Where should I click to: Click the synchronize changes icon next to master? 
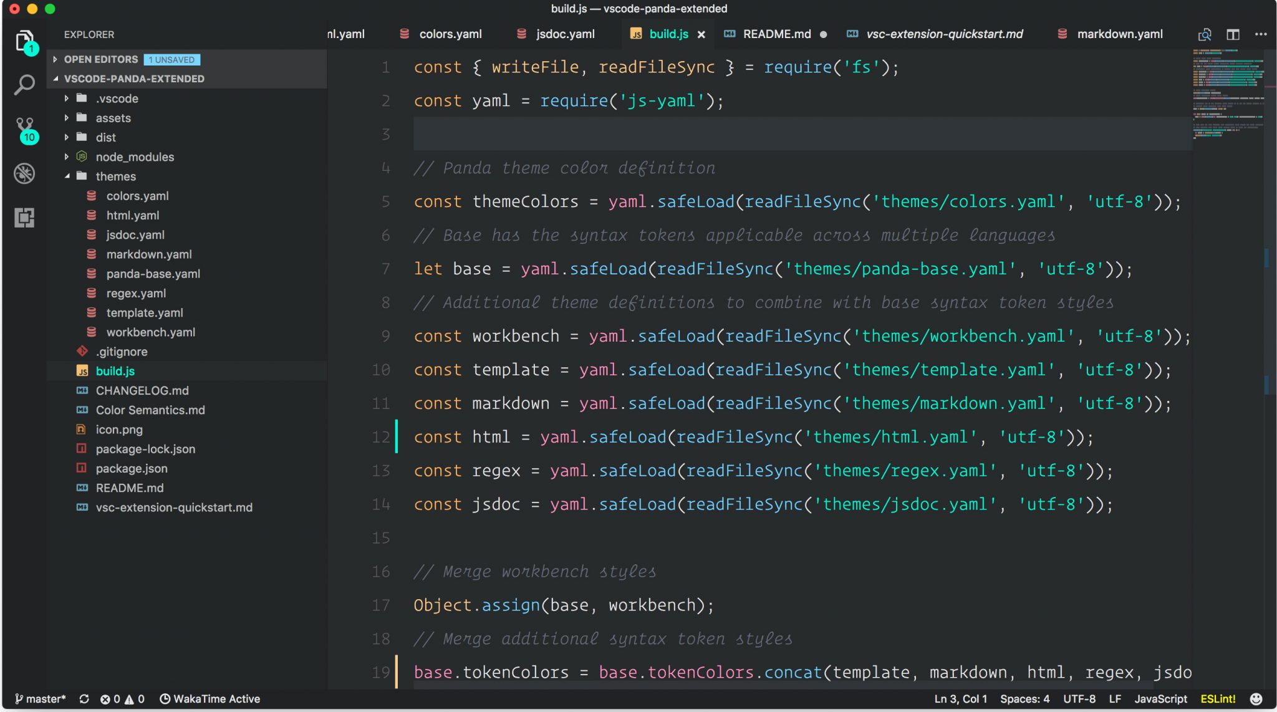84,699
